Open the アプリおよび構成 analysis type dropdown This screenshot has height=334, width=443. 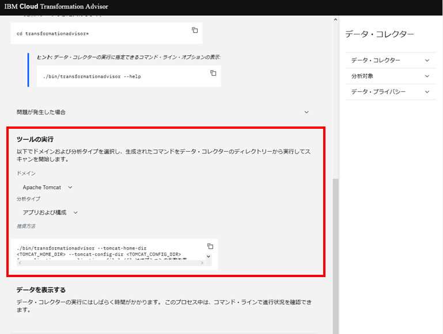pyautogui.click(x=50, y=213)
